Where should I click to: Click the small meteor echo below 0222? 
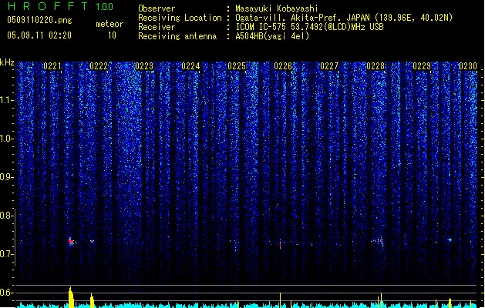92,241
